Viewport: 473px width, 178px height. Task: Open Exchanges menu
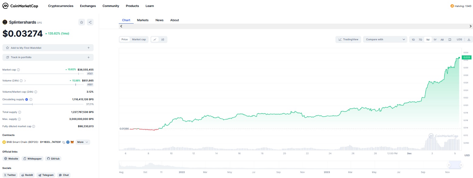click(88, 6)
